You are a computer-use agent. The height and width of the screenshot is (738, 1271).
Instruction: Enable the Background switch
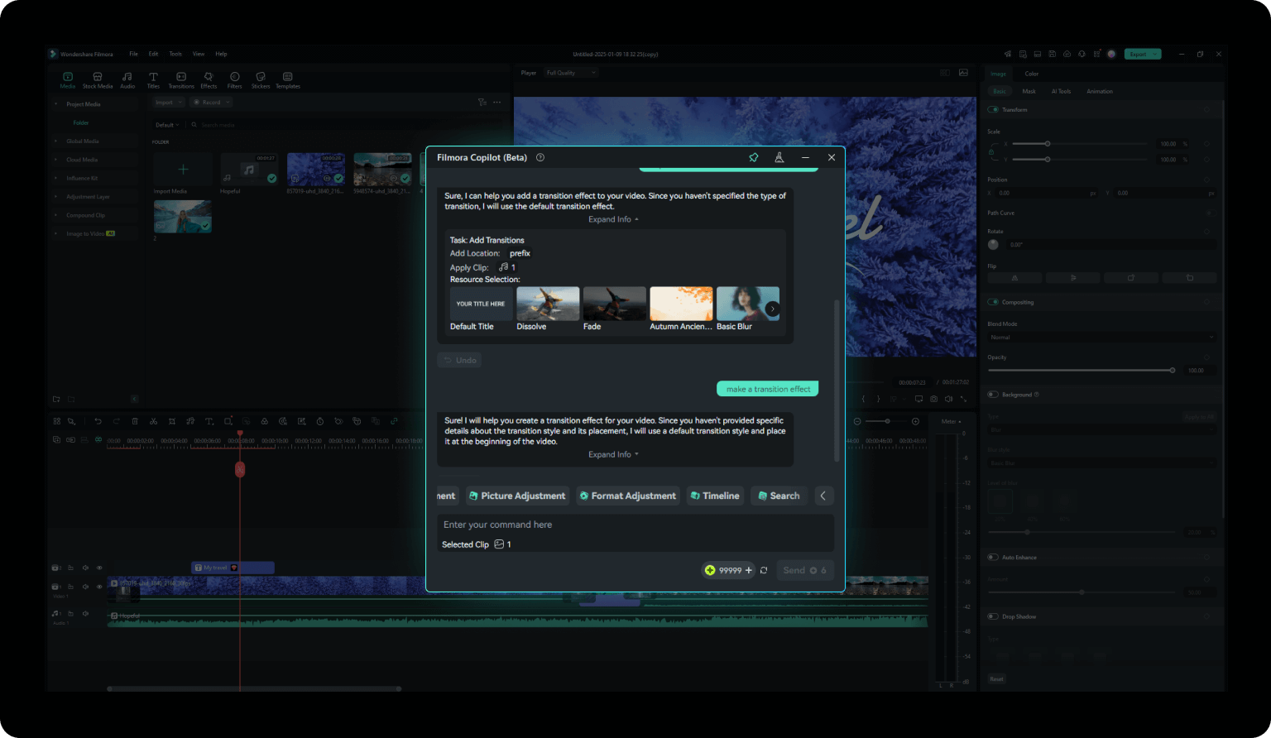[x=993, y=395]
